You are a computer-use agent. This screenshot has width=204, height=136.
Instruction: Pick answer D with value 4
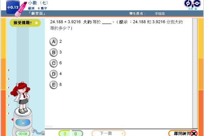pos(53,74)
